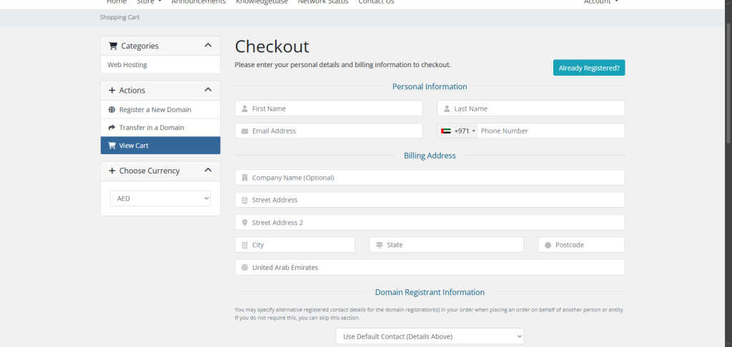
Task: Collapse the Categories panel chevron
Action: tap(208, 45)
